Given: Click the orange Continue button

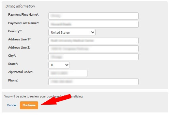Looking at the screenshot, I should click(x=29, y=105).
